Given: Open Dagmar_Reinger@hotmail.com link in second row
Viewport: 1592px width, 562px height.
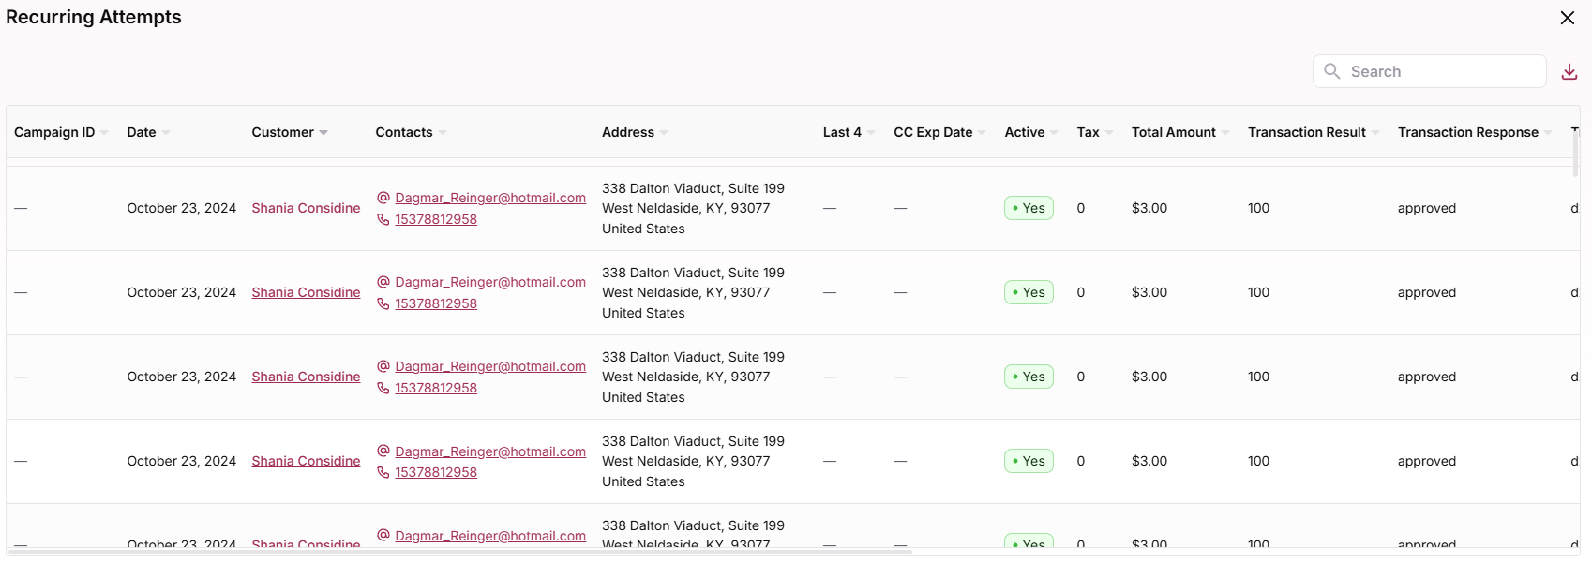Looking at the screenshot, I should (x=490, y=282).
